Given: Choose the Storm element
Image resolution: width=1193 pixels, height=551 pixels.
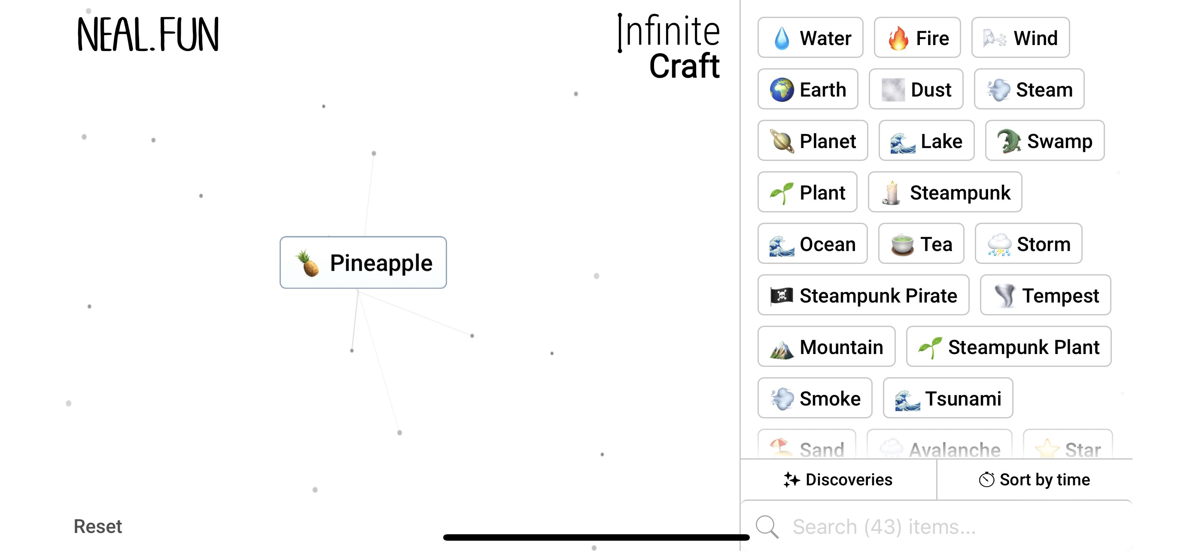Looking at the screenshot, I should 1028,244.
